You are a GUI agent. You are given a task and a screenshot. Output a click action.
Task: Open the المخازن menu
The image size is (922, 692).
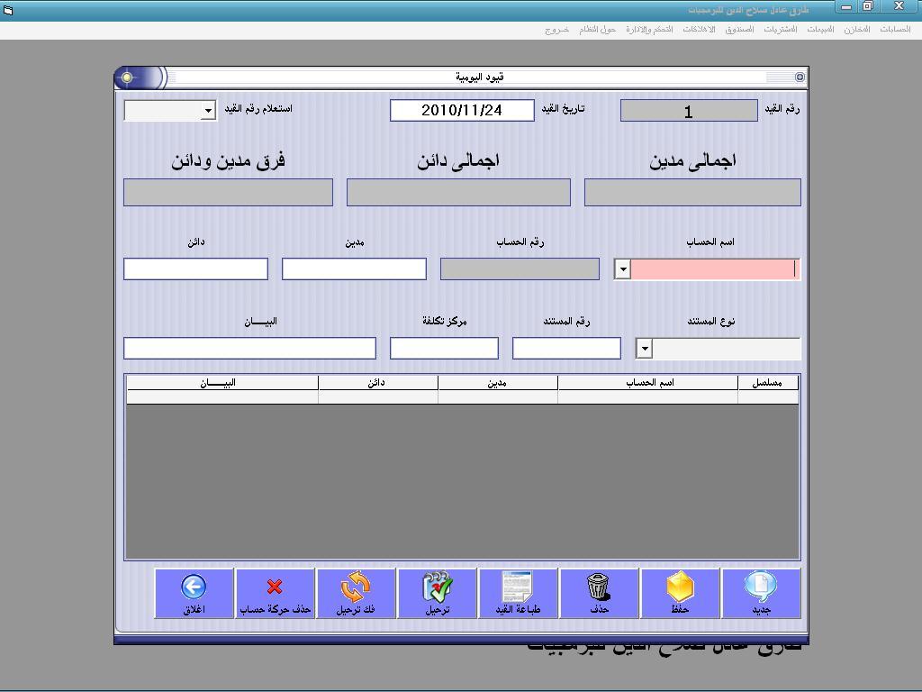(857, 30)
